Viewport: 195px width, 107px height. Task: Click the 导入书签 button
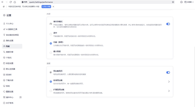(x=46, y=6)
